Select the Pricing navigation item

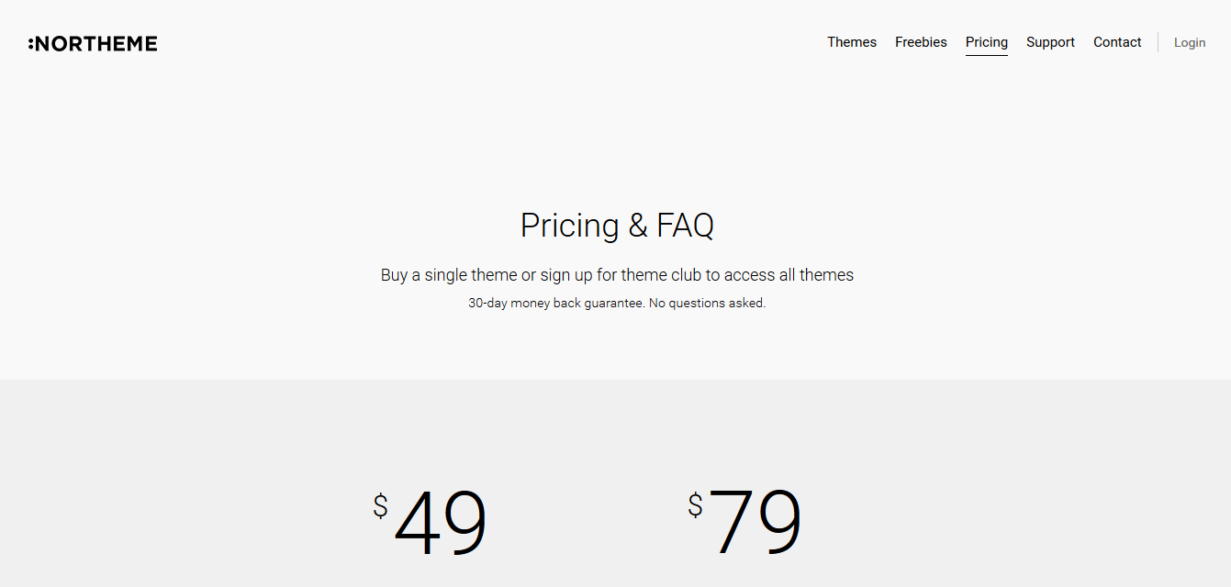[x=987, y=42]
